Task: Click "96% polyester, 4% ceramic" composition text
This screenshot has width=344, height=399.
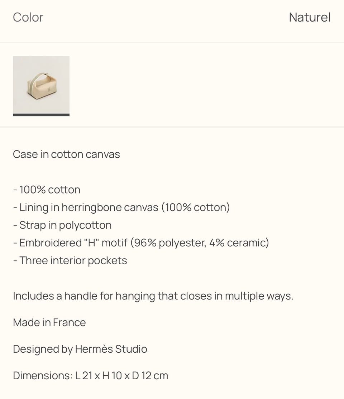Action: tap(200, 243)
